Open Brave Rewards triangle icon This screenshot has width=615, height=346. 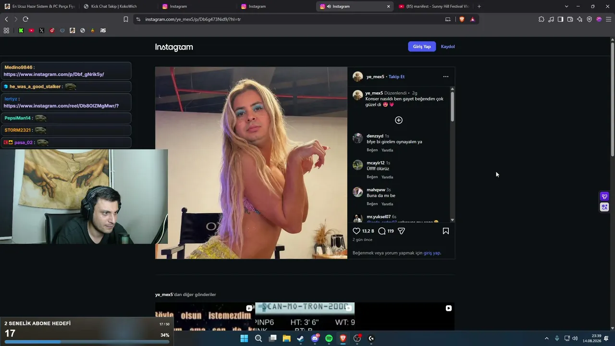(473, 19)
